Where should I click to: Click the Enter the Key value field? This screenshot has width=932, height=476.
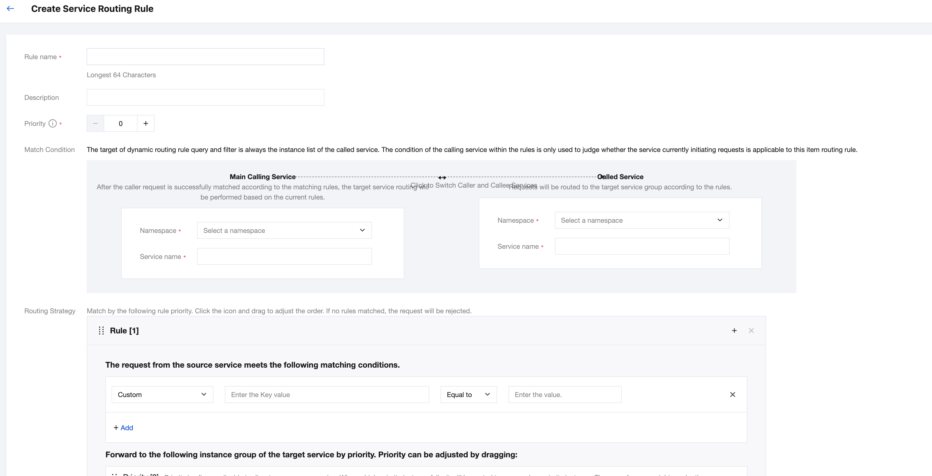[327, 394]
